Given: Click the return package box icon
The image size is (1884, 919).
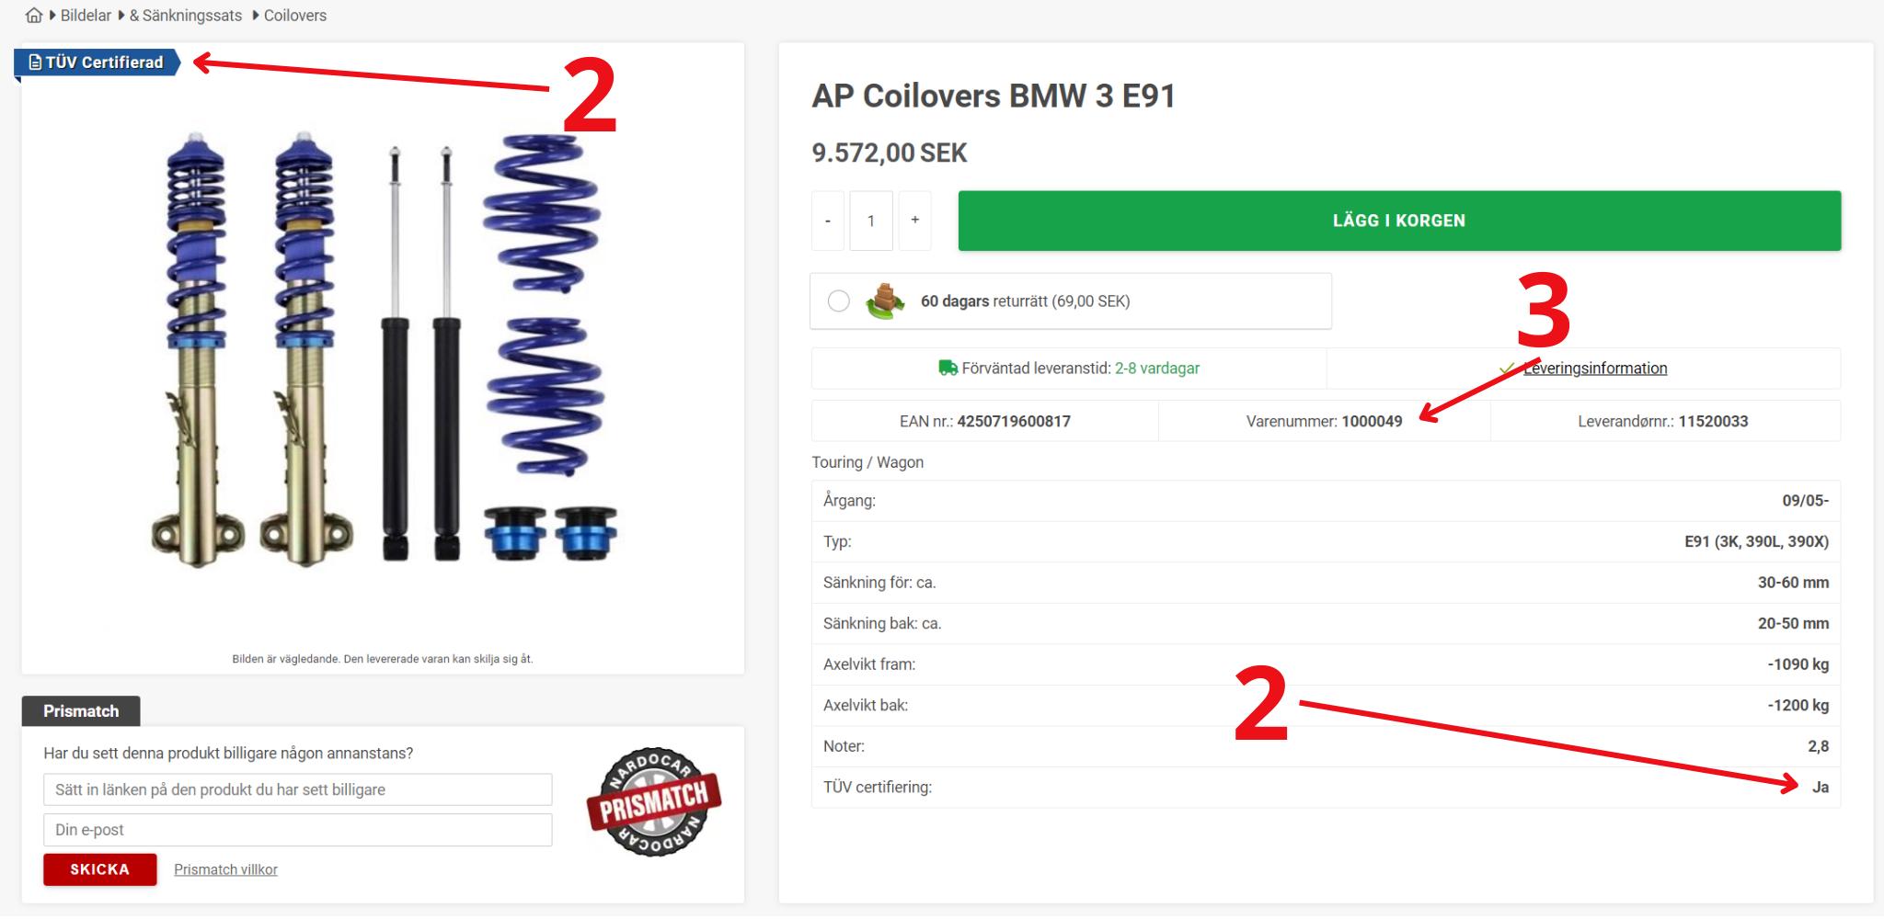Looking at the screenshot, I should coord(884,301).
